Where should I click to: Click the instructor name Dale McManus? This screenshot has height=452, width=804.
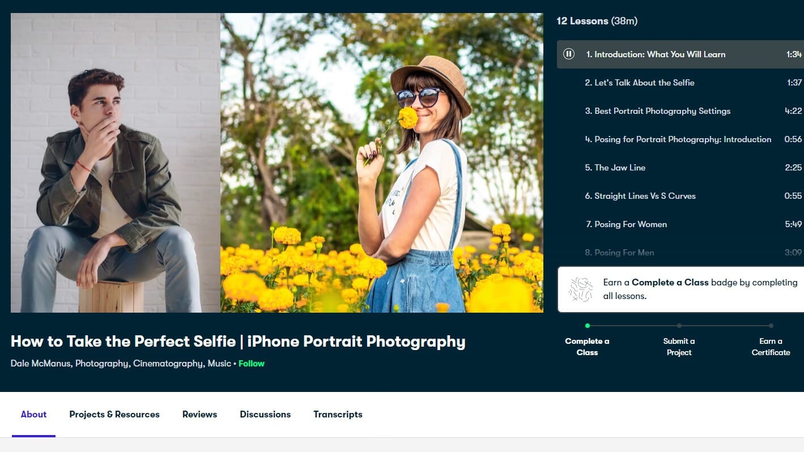(x=42, y=363)
